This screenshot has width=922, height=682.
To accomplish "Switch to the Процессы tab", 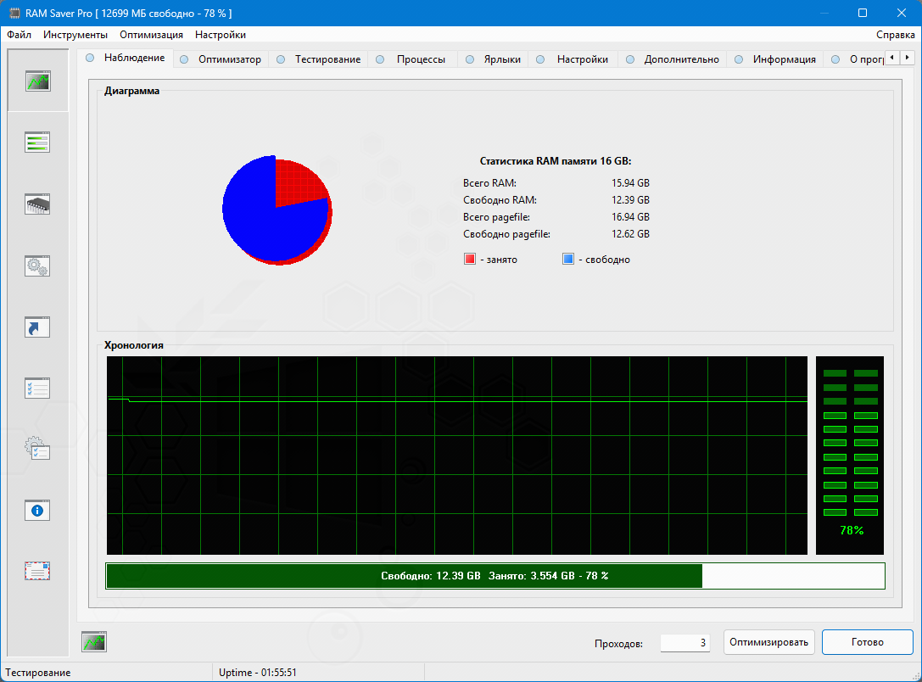I will [x=413, y=59].
